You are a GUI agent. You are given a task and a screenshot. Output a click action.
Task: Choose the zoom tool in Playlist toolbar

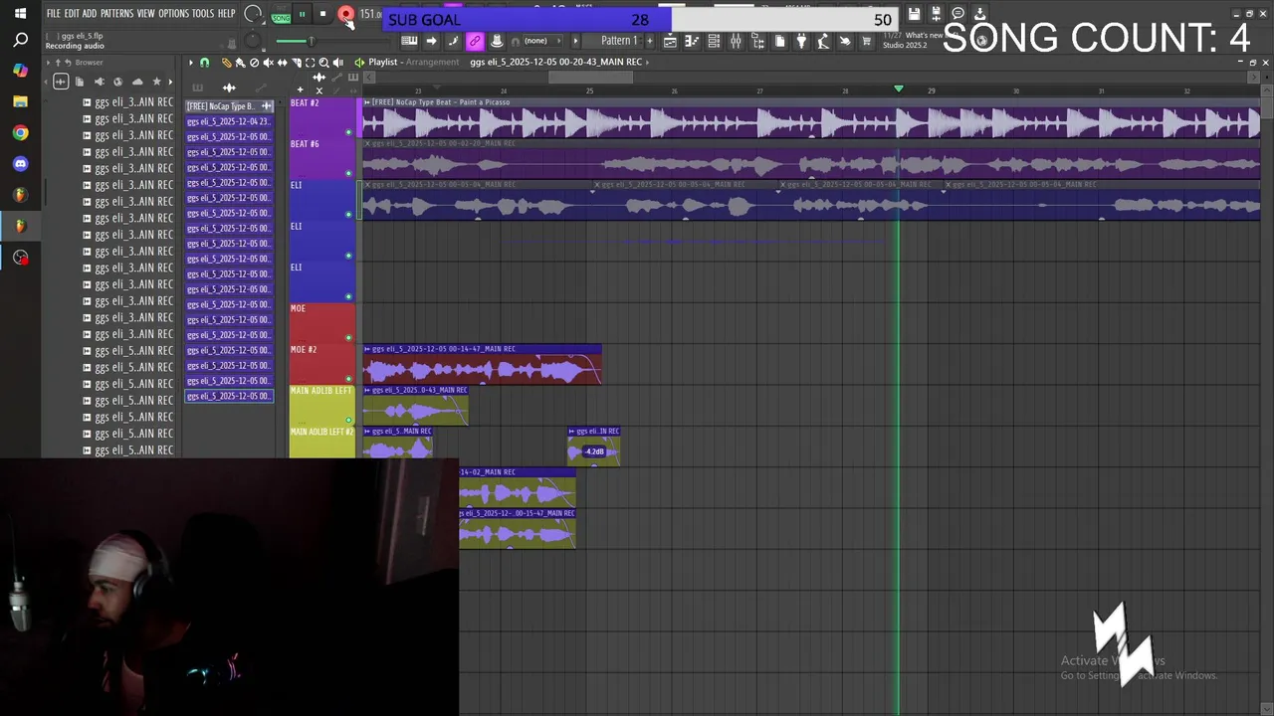coord(323,63)
